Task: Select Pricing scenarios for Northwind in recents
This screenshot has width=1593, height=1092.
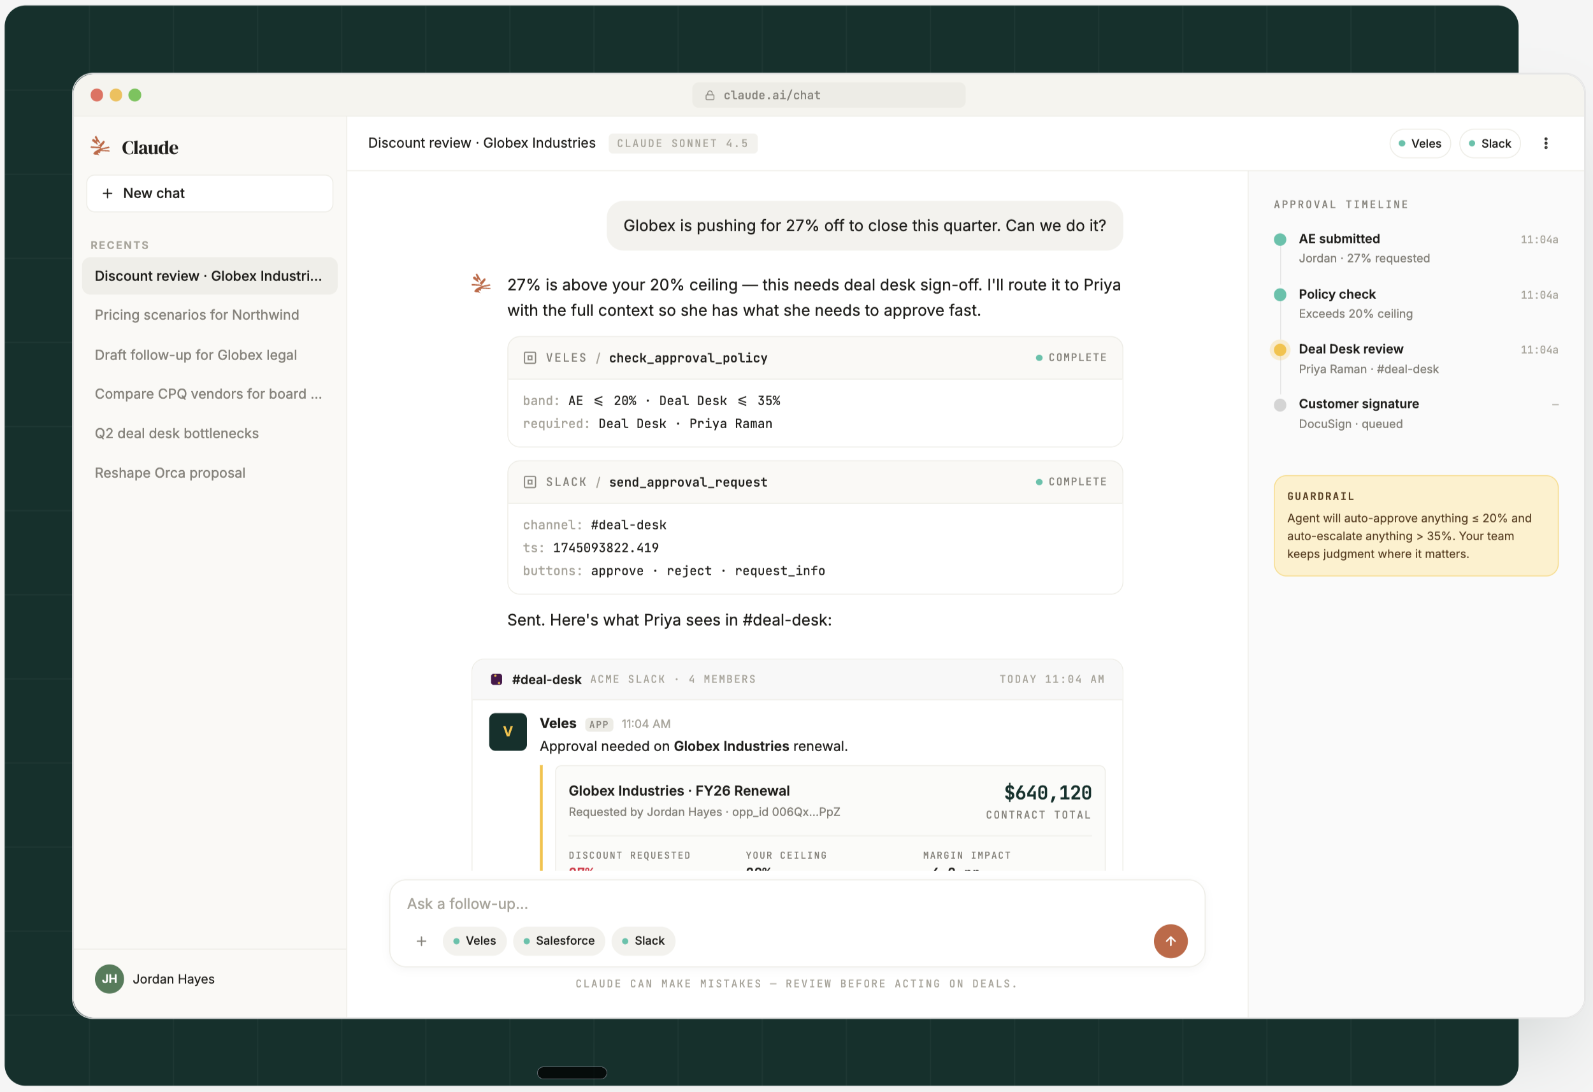Action: point(197,315)
